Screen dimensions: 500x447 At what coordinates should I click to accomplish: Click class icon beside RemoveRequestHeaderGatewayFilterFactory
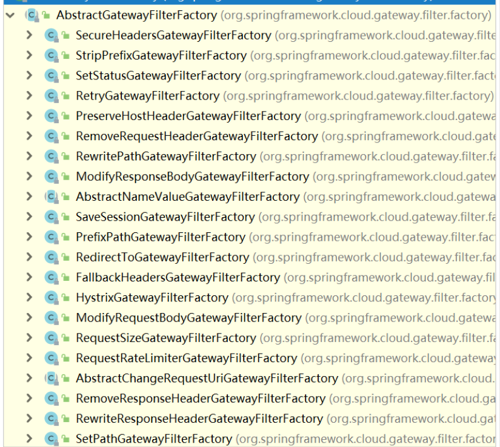tap(52, 136)
